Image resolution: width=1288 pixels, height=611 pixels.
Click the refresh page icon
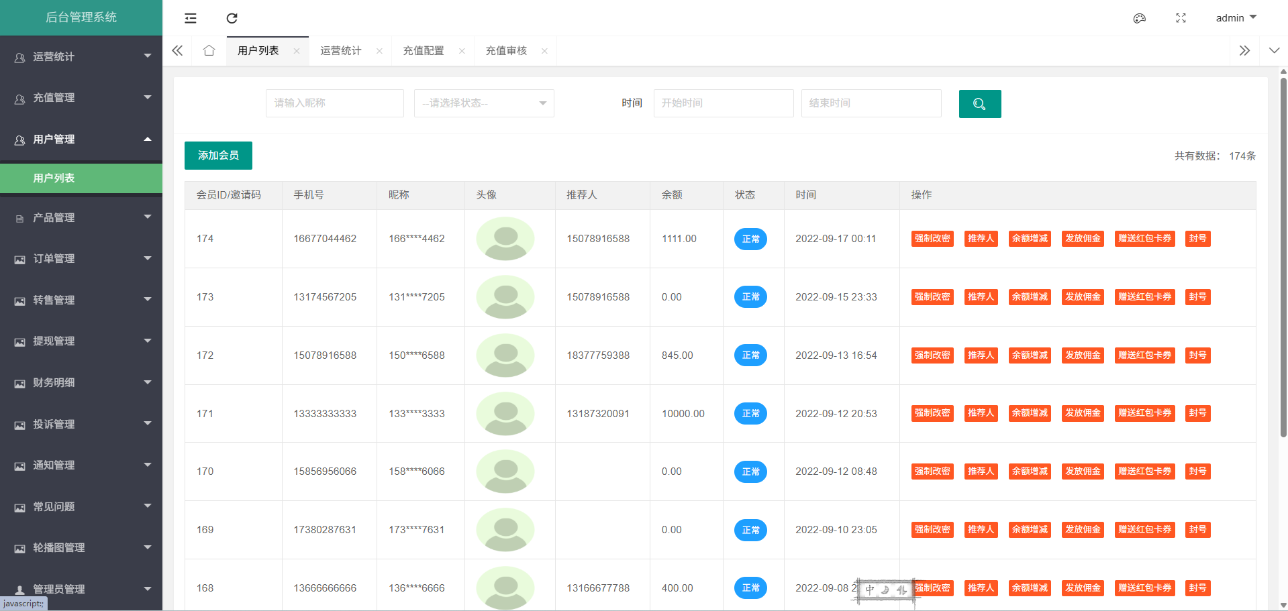pos(232,18)
